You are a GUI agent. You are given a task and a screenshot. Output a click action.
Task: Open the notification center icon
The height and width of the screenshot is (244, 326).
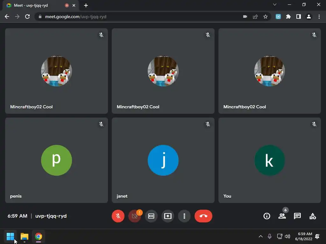317,236
